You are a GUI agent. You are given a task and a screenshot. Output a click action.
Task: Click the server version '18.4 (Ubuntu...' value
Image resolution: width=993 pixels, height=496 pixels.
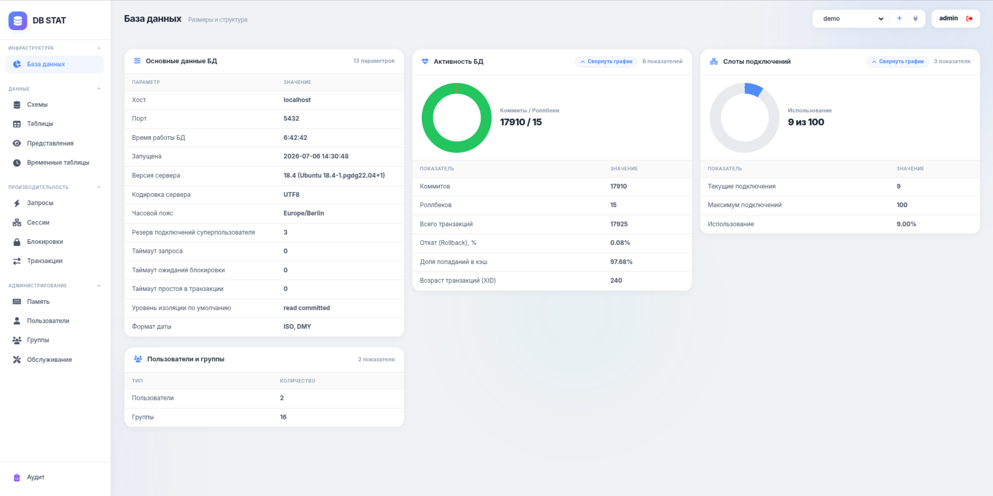click(334, 176)
